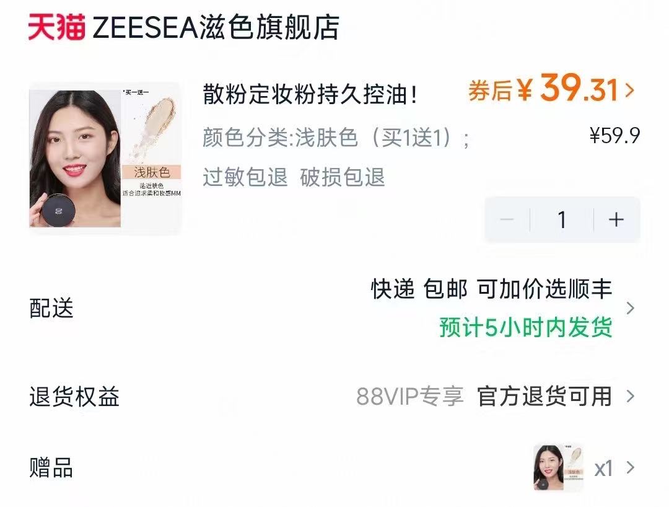Select the 颜色分类 浅肤色 option text
This screenshot has width=669, height=507.
(336, 138)
